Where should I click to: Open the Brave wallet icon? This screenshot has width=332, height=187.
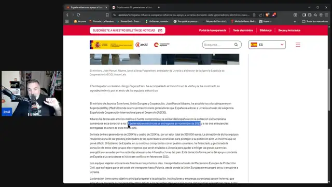click(310, 15)
